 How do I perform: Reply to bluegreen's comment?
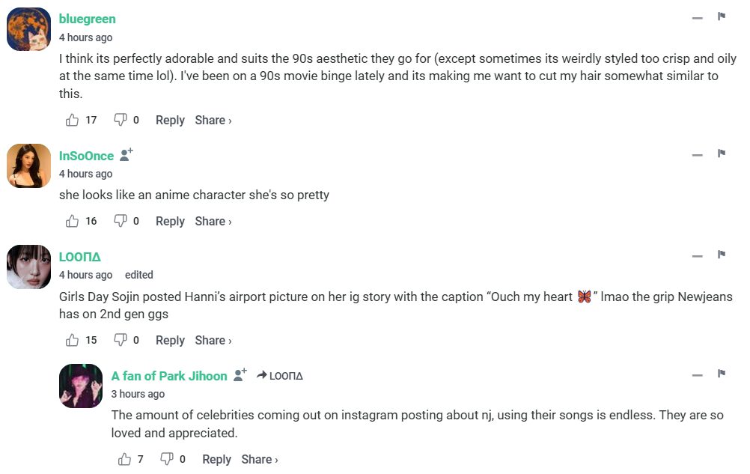(170, 120)
